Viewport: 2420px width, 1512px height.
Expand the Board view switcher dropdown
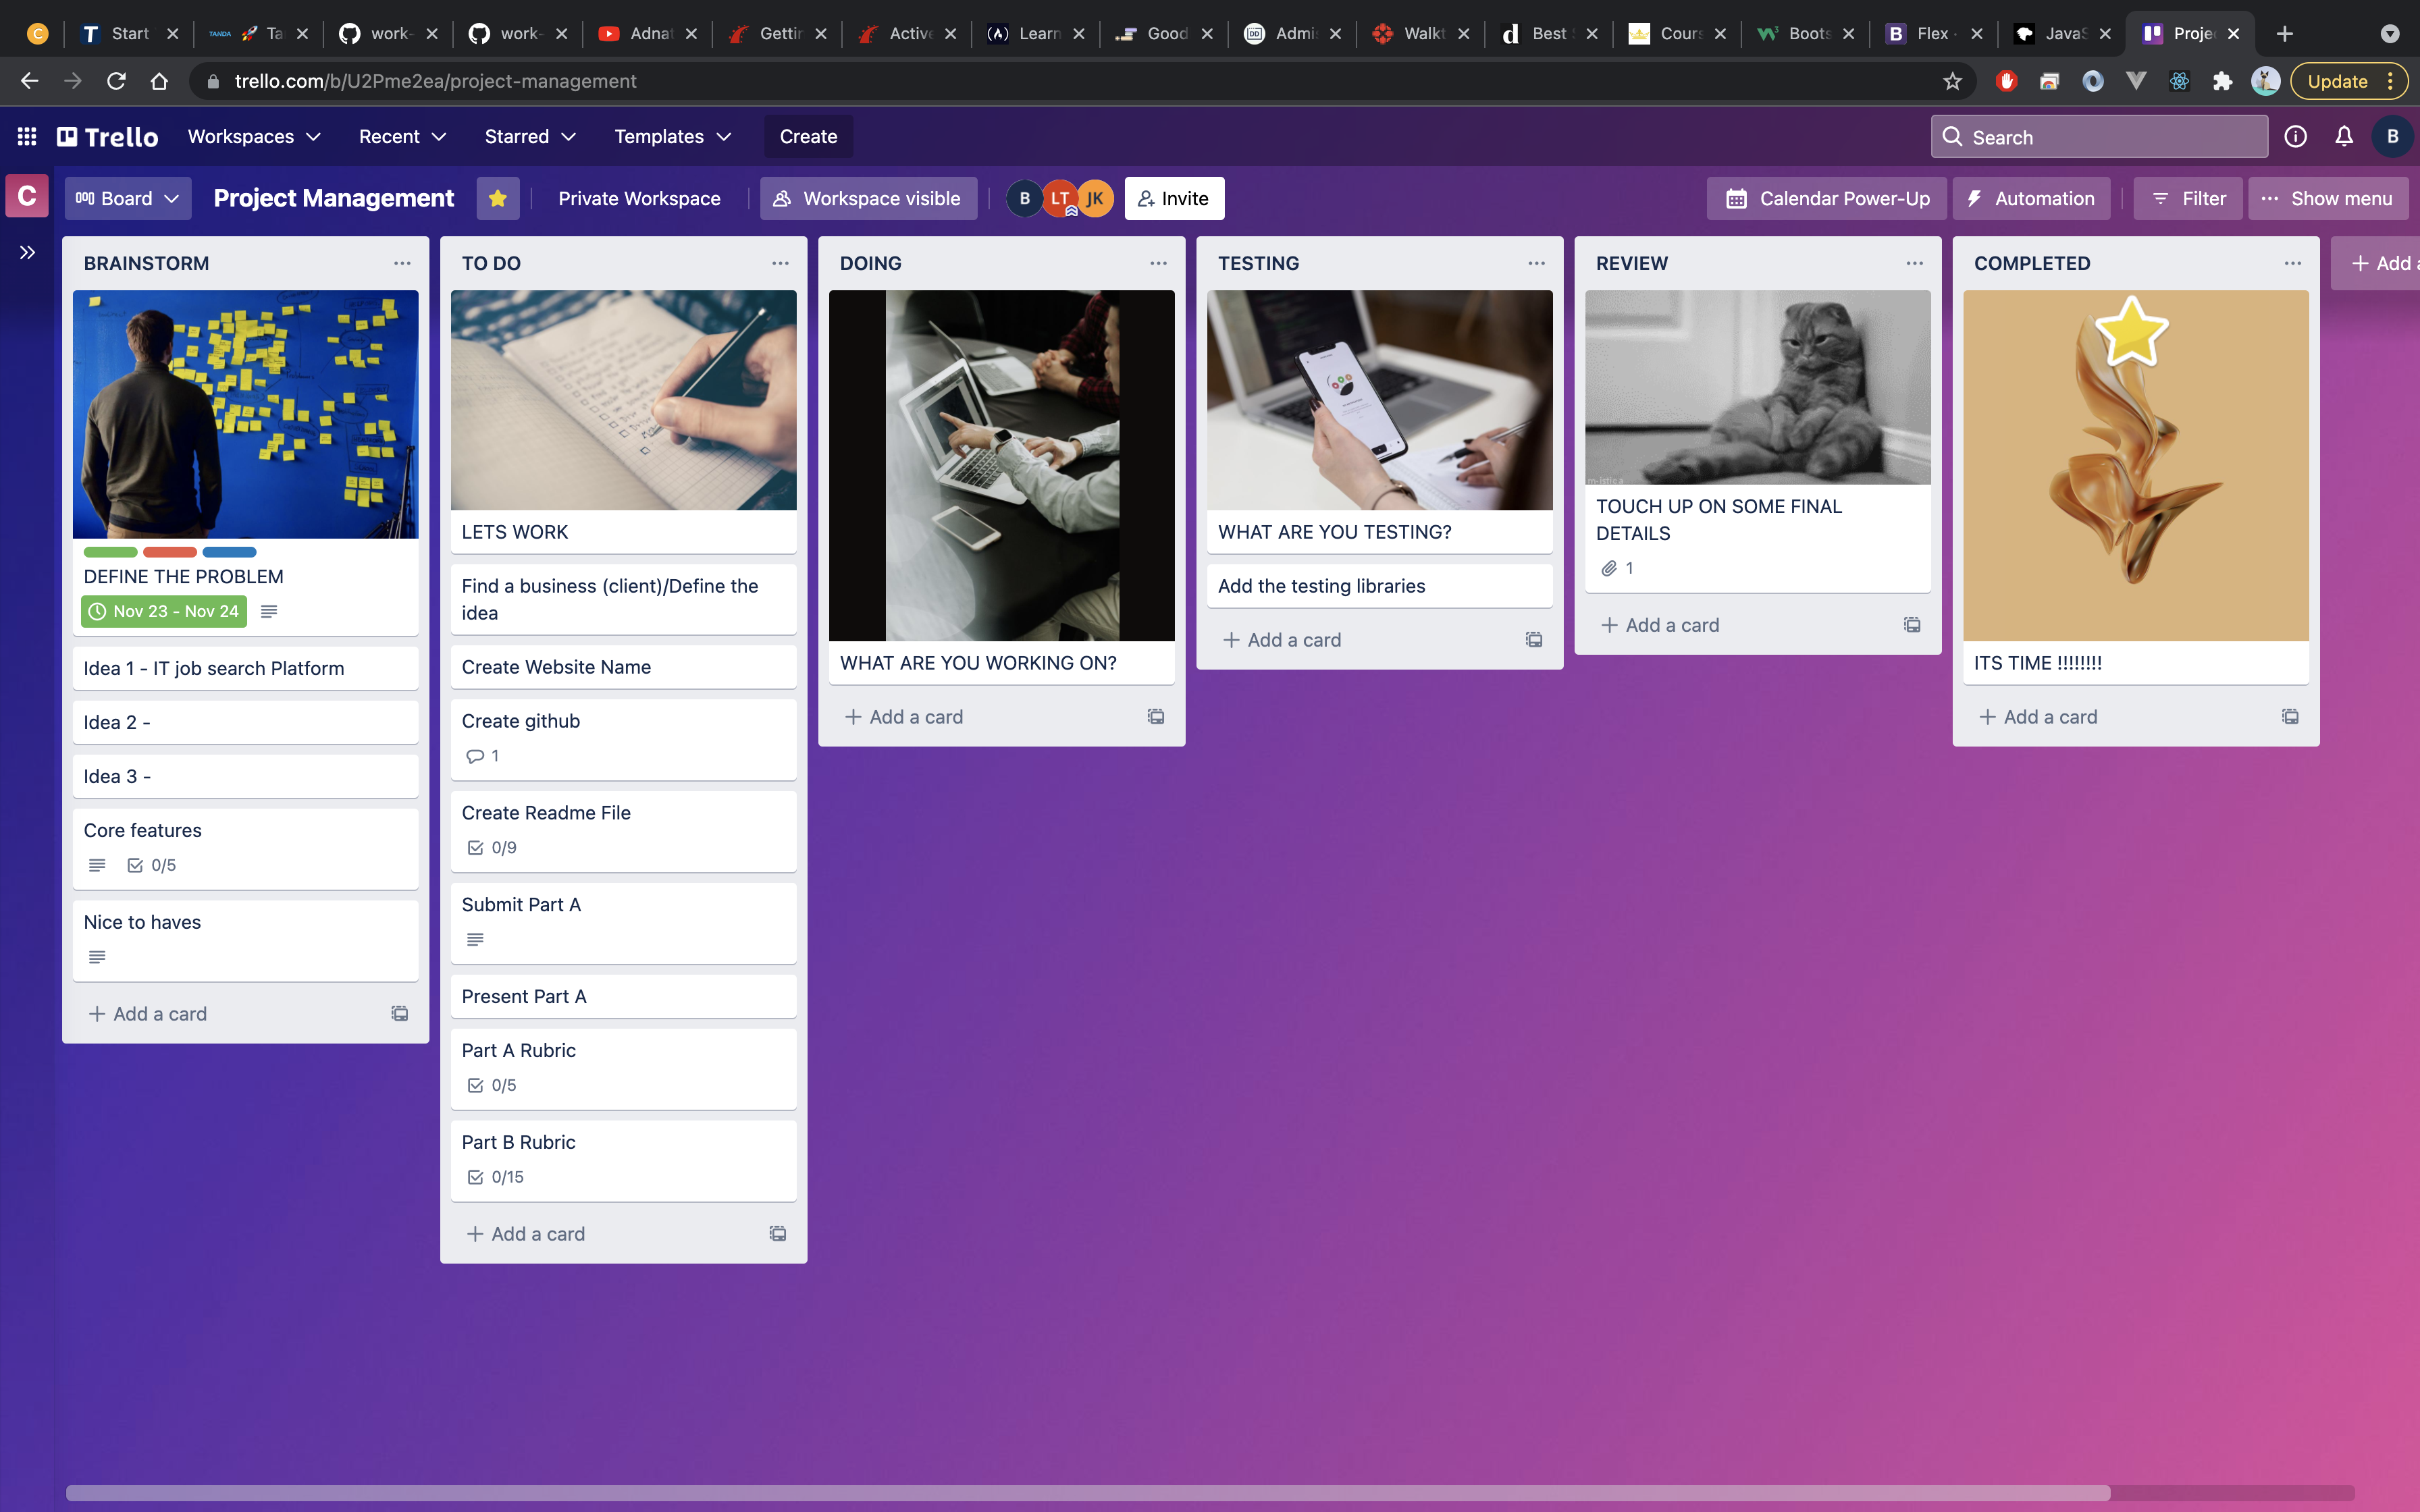click(128, 198)
